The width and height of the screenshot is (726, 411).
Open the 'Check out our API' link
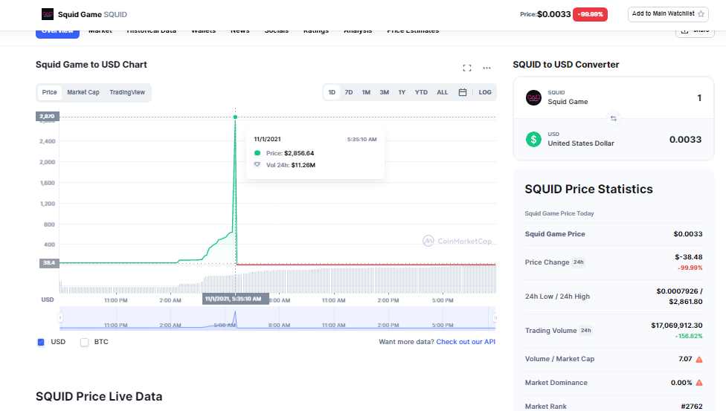pyautogui.click(x=466, y=342)
